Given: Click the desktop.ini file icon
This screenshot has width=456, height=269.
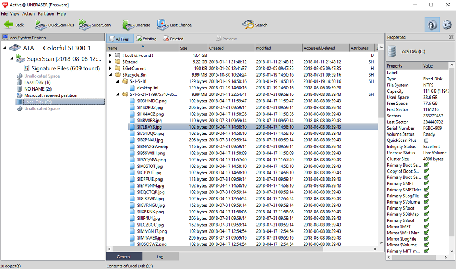Looking at the screenshot, I should click(x=132, y=88).
